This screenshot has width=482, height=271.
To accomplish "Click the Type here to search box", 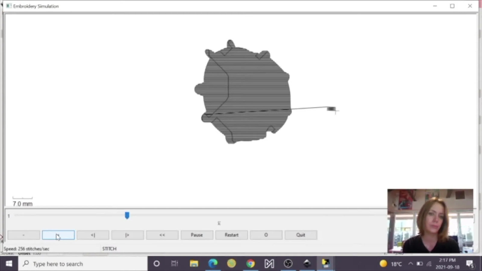I will [x=83, y=264].
